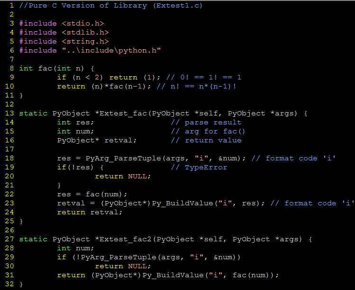Screen dimensions: 355x290
Task: Click "#include <string.h>" on line 5
Action: tap(64, 42)
